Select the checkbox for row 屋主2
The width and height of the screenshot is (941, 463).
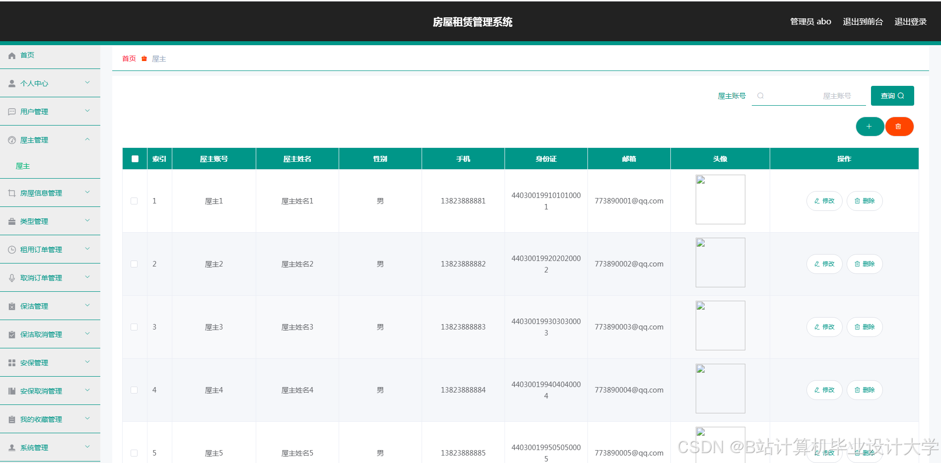pyautogui.click(x=134, y=264)
